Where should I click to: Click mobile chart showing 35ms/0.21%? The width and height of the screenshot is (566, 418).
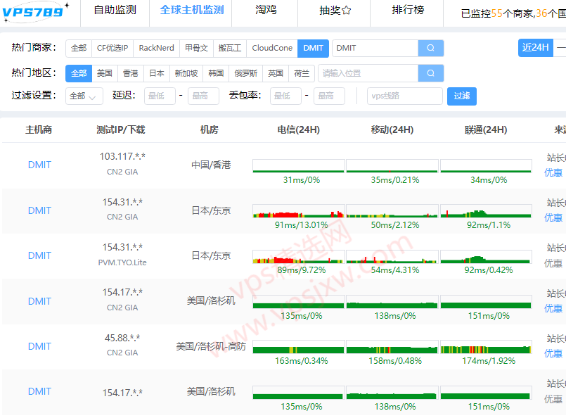pyautogui.click(x=392, y=166)
